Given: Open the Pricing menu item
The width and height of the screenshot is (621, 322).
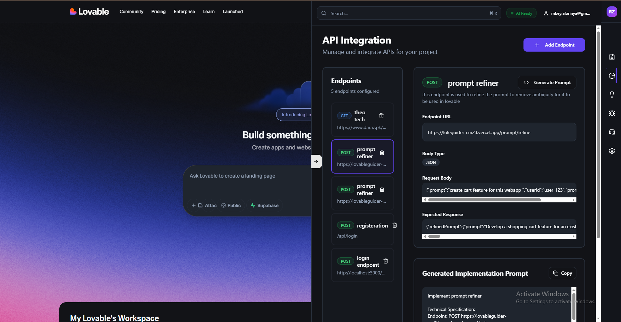Looking at the screenshot, I should point(158,11).
